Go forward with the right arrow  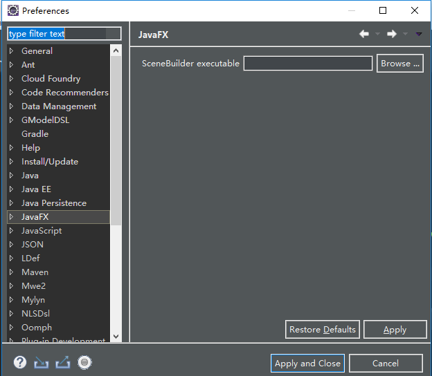click(392, 34)
